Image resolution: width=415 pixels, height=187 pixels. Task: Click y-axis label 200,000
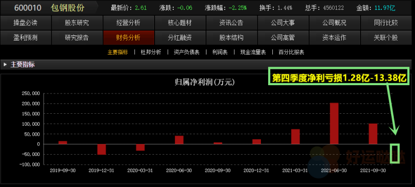coord(32,103)
